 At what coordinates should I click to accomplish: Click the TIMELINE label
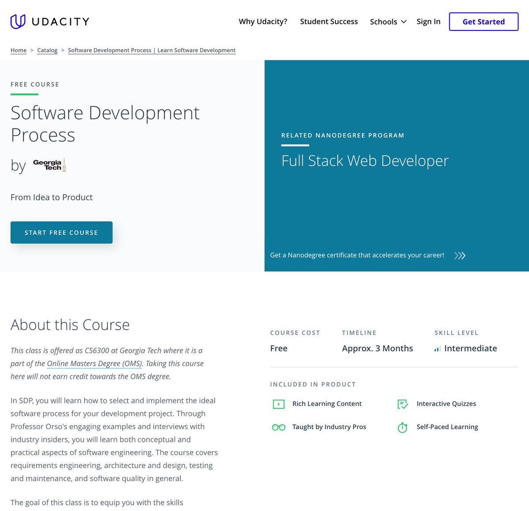click(x=359, y=333)
